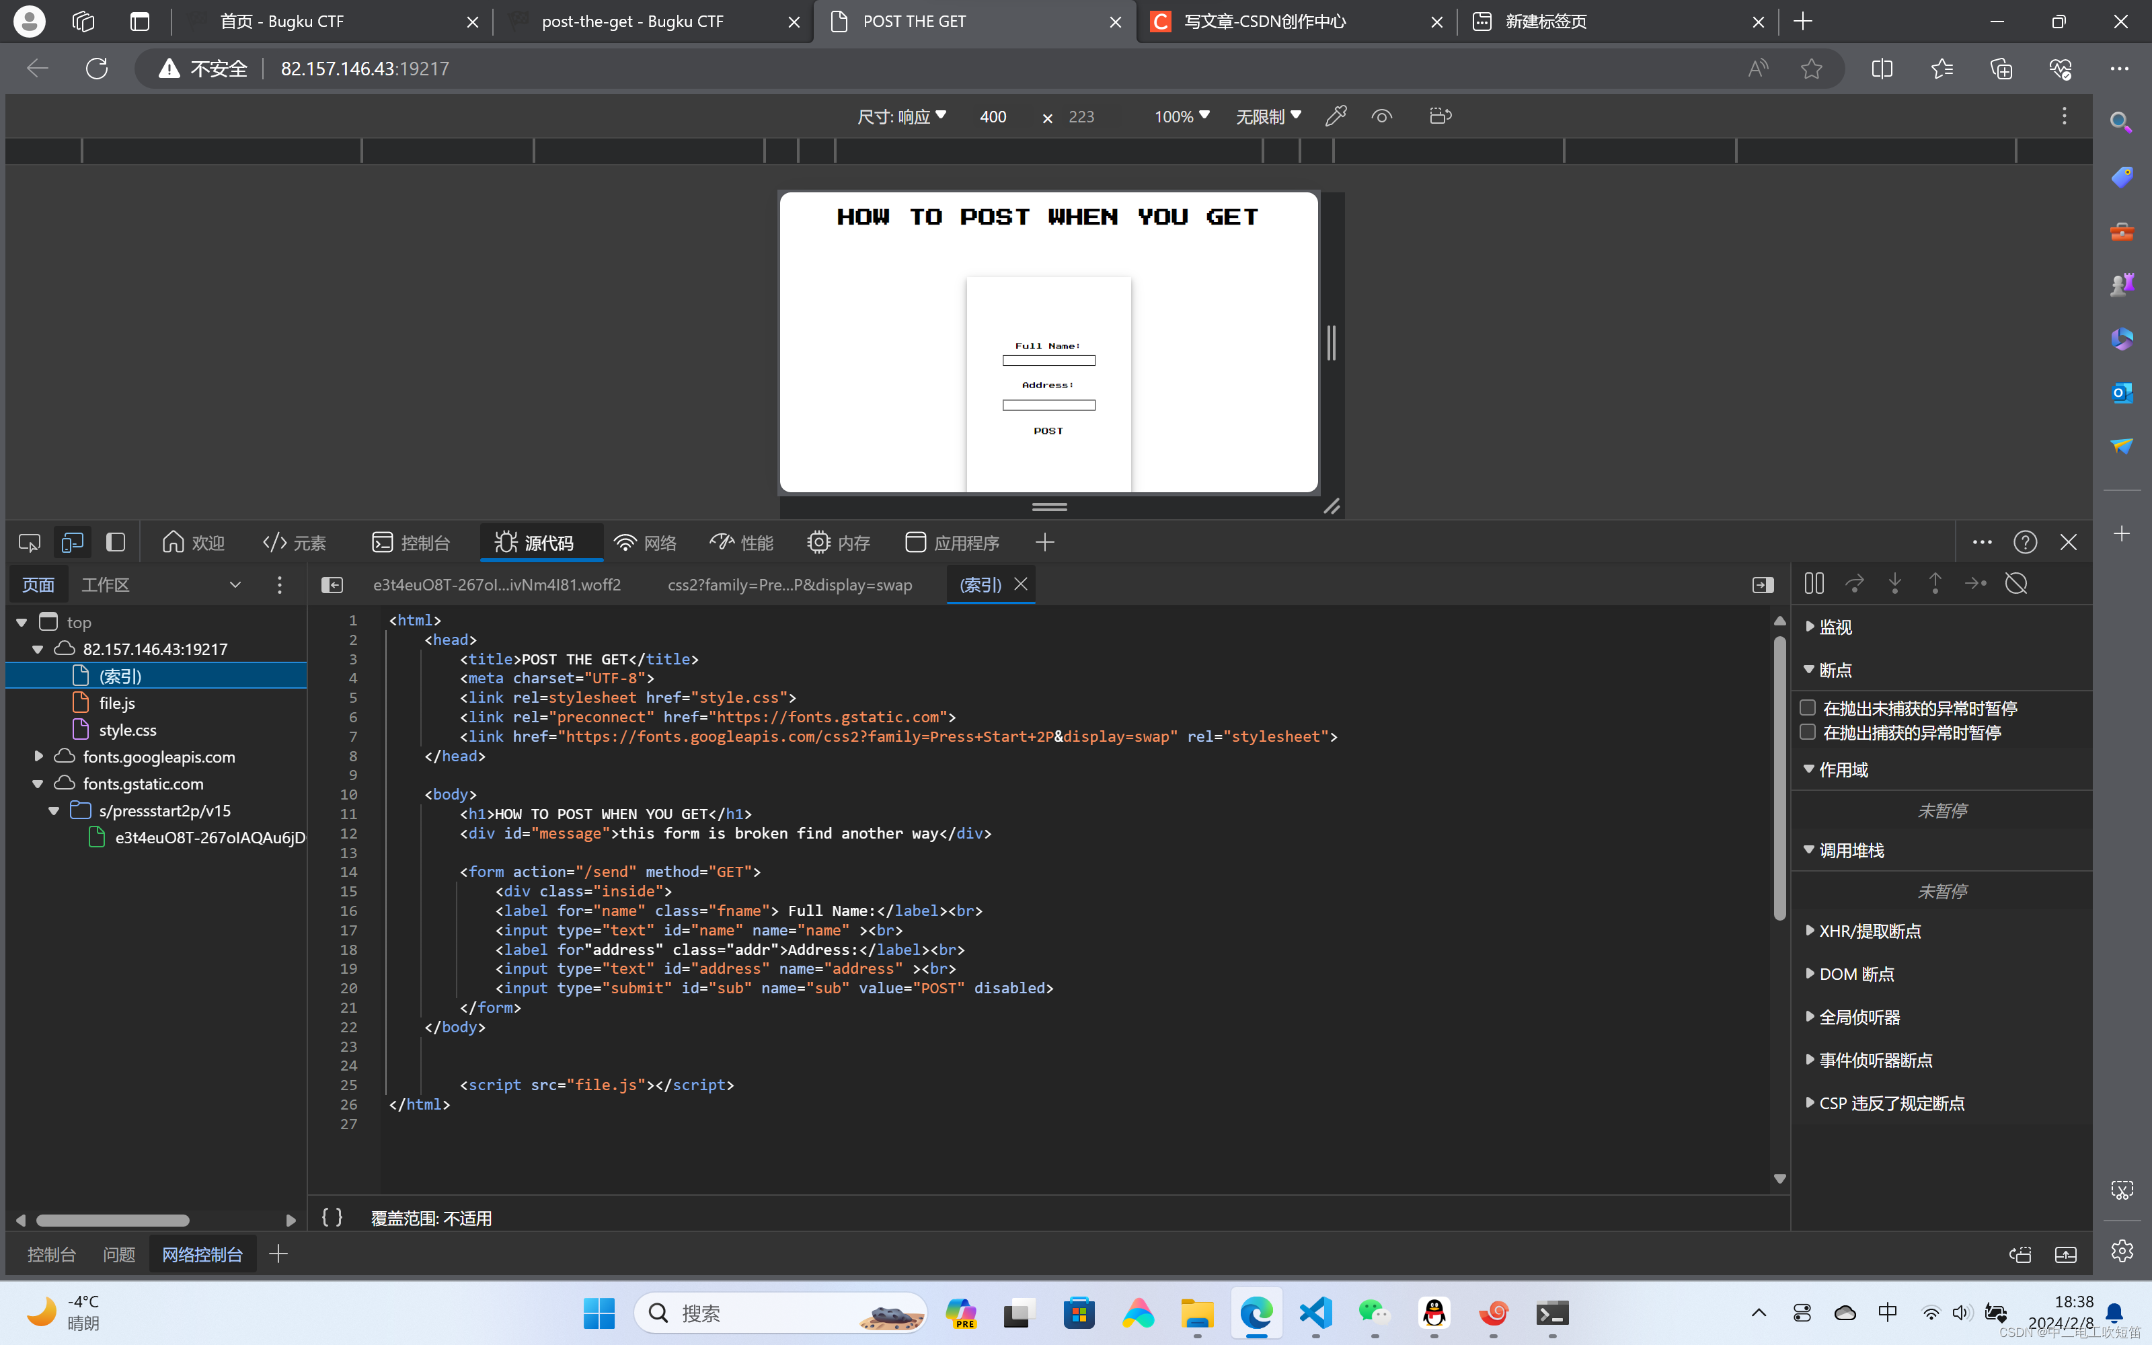Switch to the 网络 panel tab
Viewport: 2152px width, 1345px height.
pos(646,542)
